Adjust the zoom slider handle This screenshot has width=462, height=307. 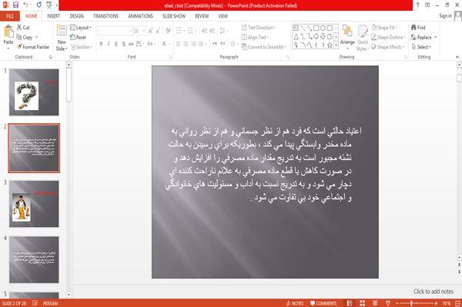pos(411,303)
